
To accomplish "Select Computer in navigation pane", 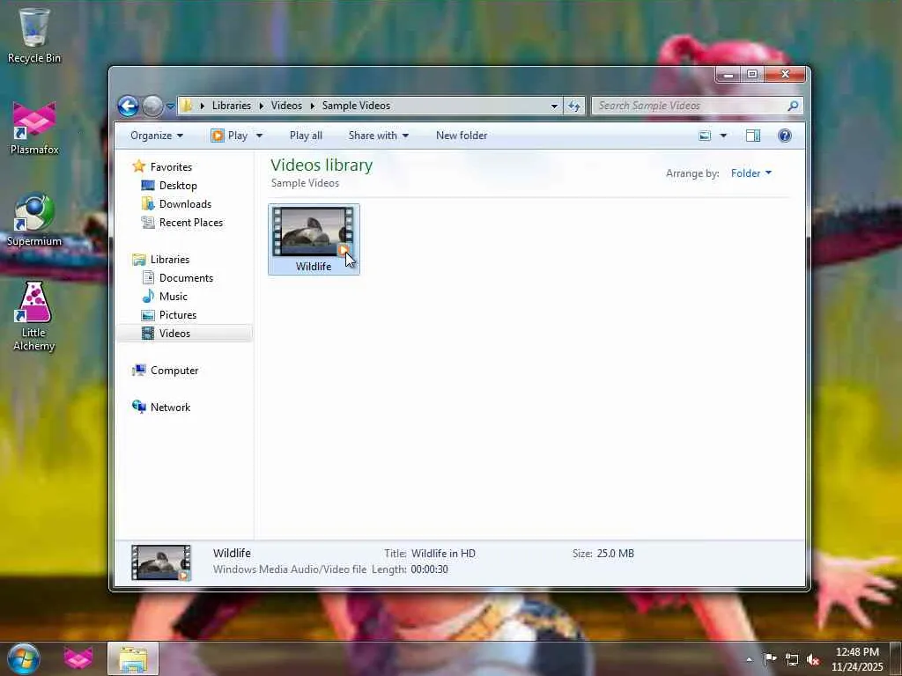I will [x=174, y=371].
